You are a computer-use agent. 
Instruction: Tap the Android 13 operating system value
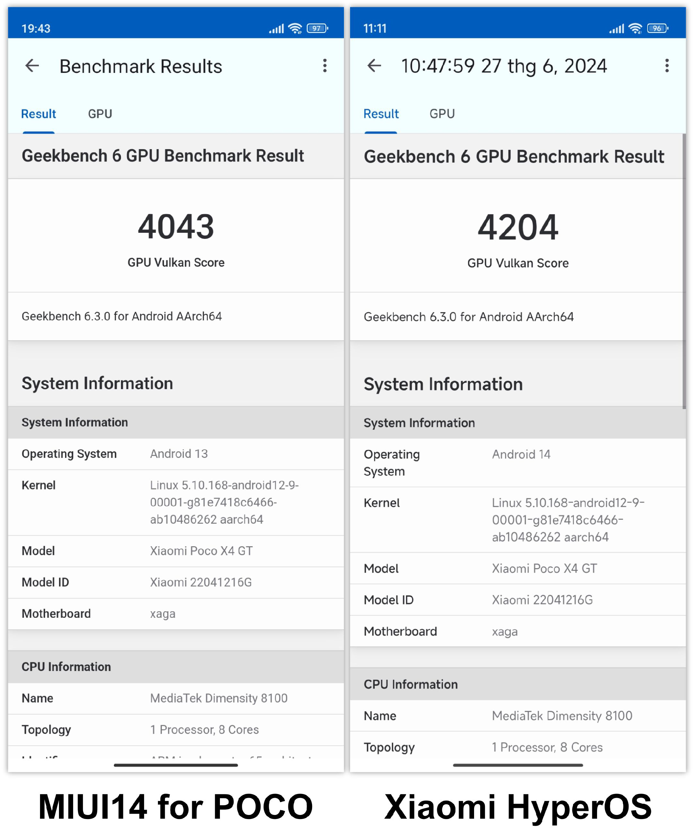point(179,454)
